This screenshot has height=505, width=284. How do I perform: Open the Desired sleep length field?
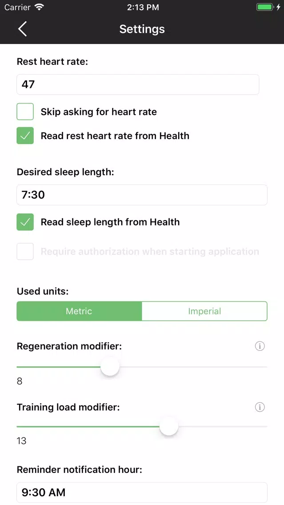(142, 195)
